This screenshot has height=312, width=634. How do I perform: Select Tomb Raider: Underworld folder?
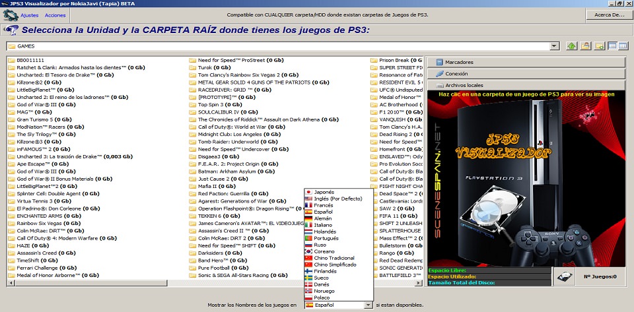(x=239, y=142)
